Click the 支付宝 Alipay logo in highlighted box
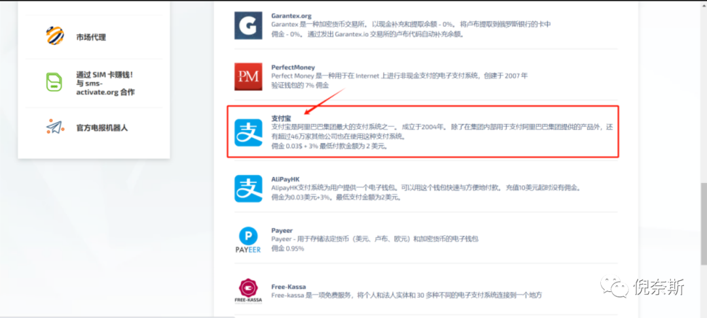707x318 pixels. 248,133
